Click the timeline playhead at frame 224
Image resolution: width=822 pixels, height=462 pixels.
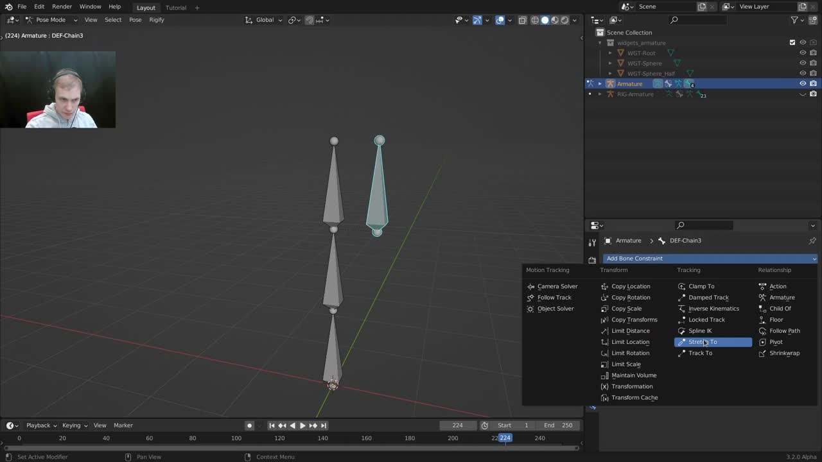pos(505,438)
